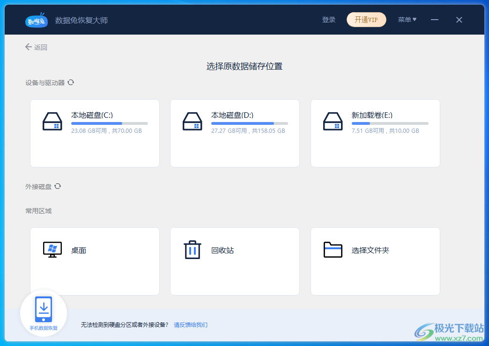
Task: Expand 新加载卷(E:) drive card
Action: 375,133
